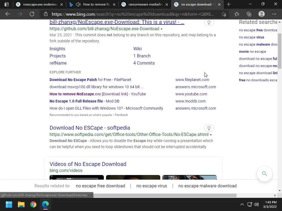Open network status tray icon
282x211 pixels.
[250, 204]
